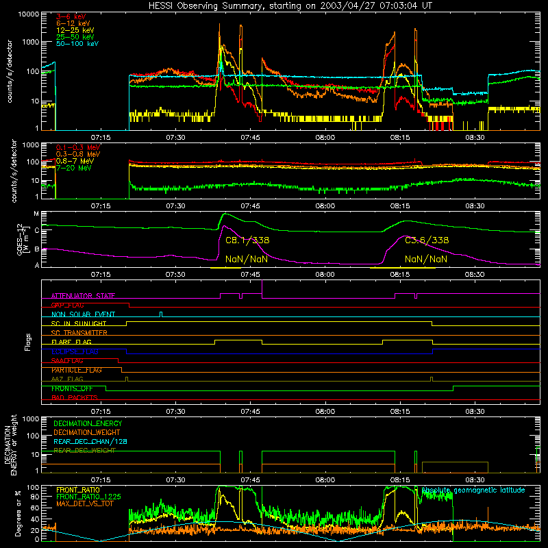This screenshot has height=548, width=548.
Task: Pick the 50-100 keV legend entry
Action: point(77,44)
